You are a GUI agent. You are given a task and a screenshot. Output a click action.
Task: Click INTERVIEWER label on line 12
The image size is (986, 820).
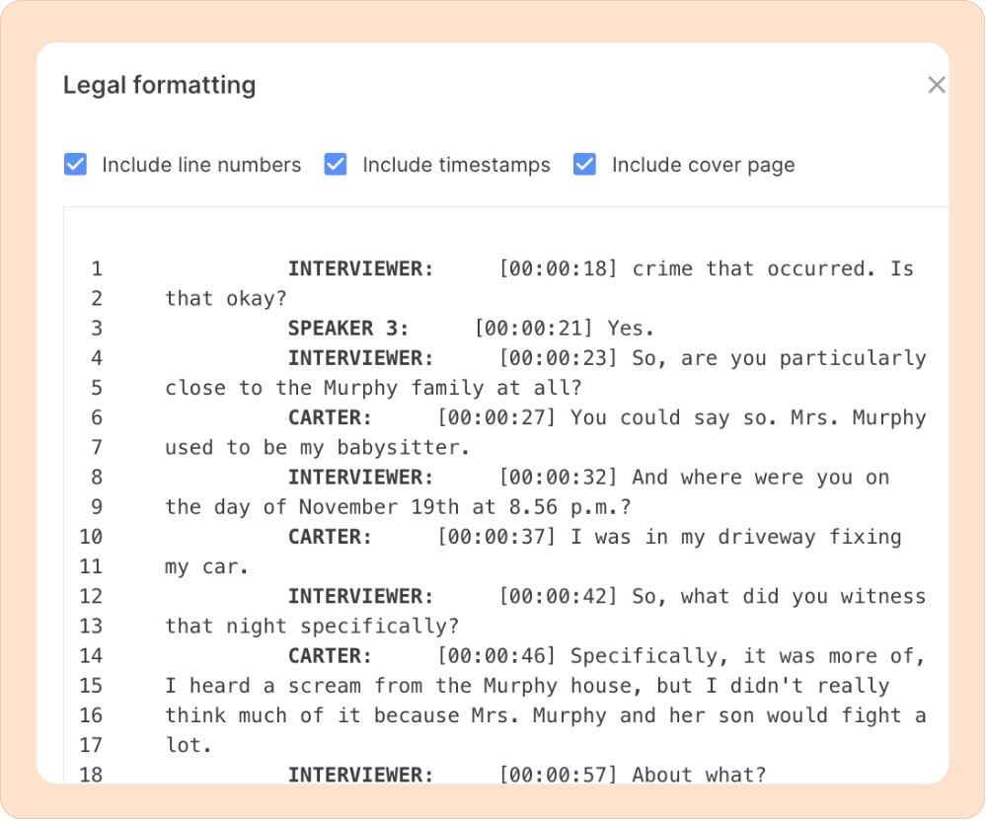click(361, 596)
